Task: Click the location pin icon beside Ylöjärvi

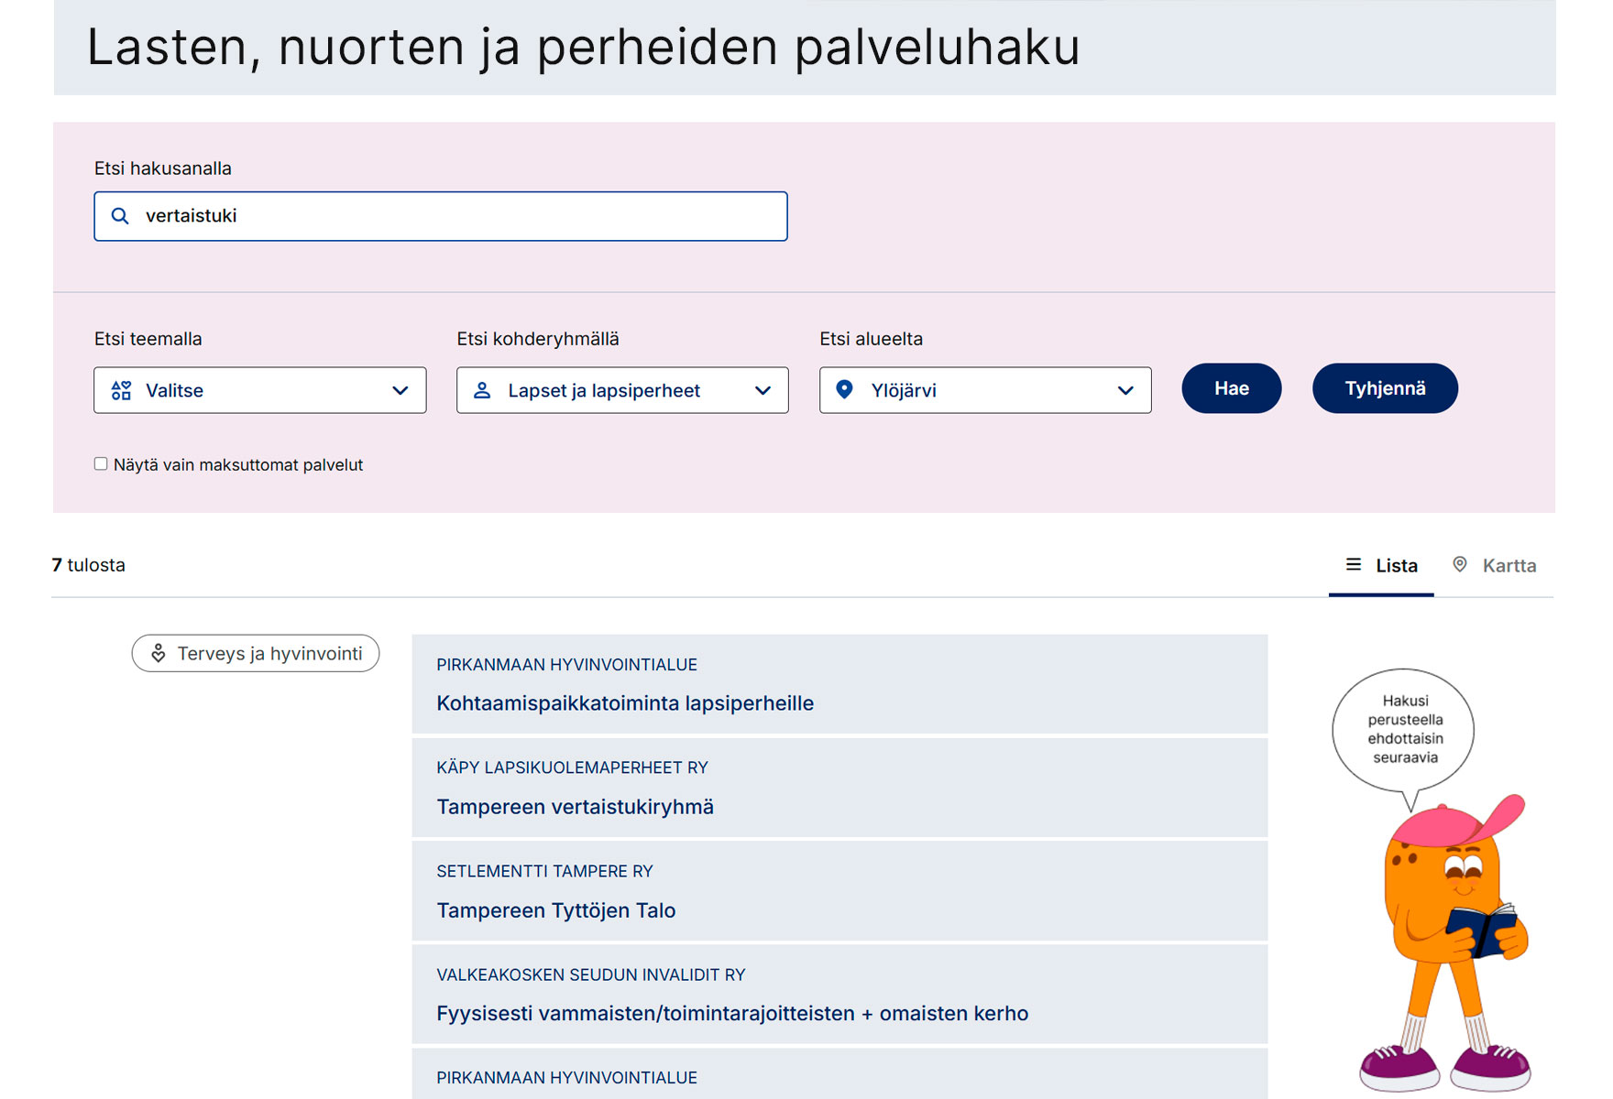Action: tap(845, 390)
